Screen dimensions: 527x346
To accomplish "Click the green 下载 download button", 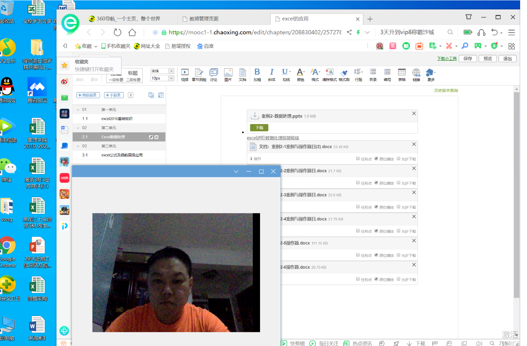I will pos(259,127).
